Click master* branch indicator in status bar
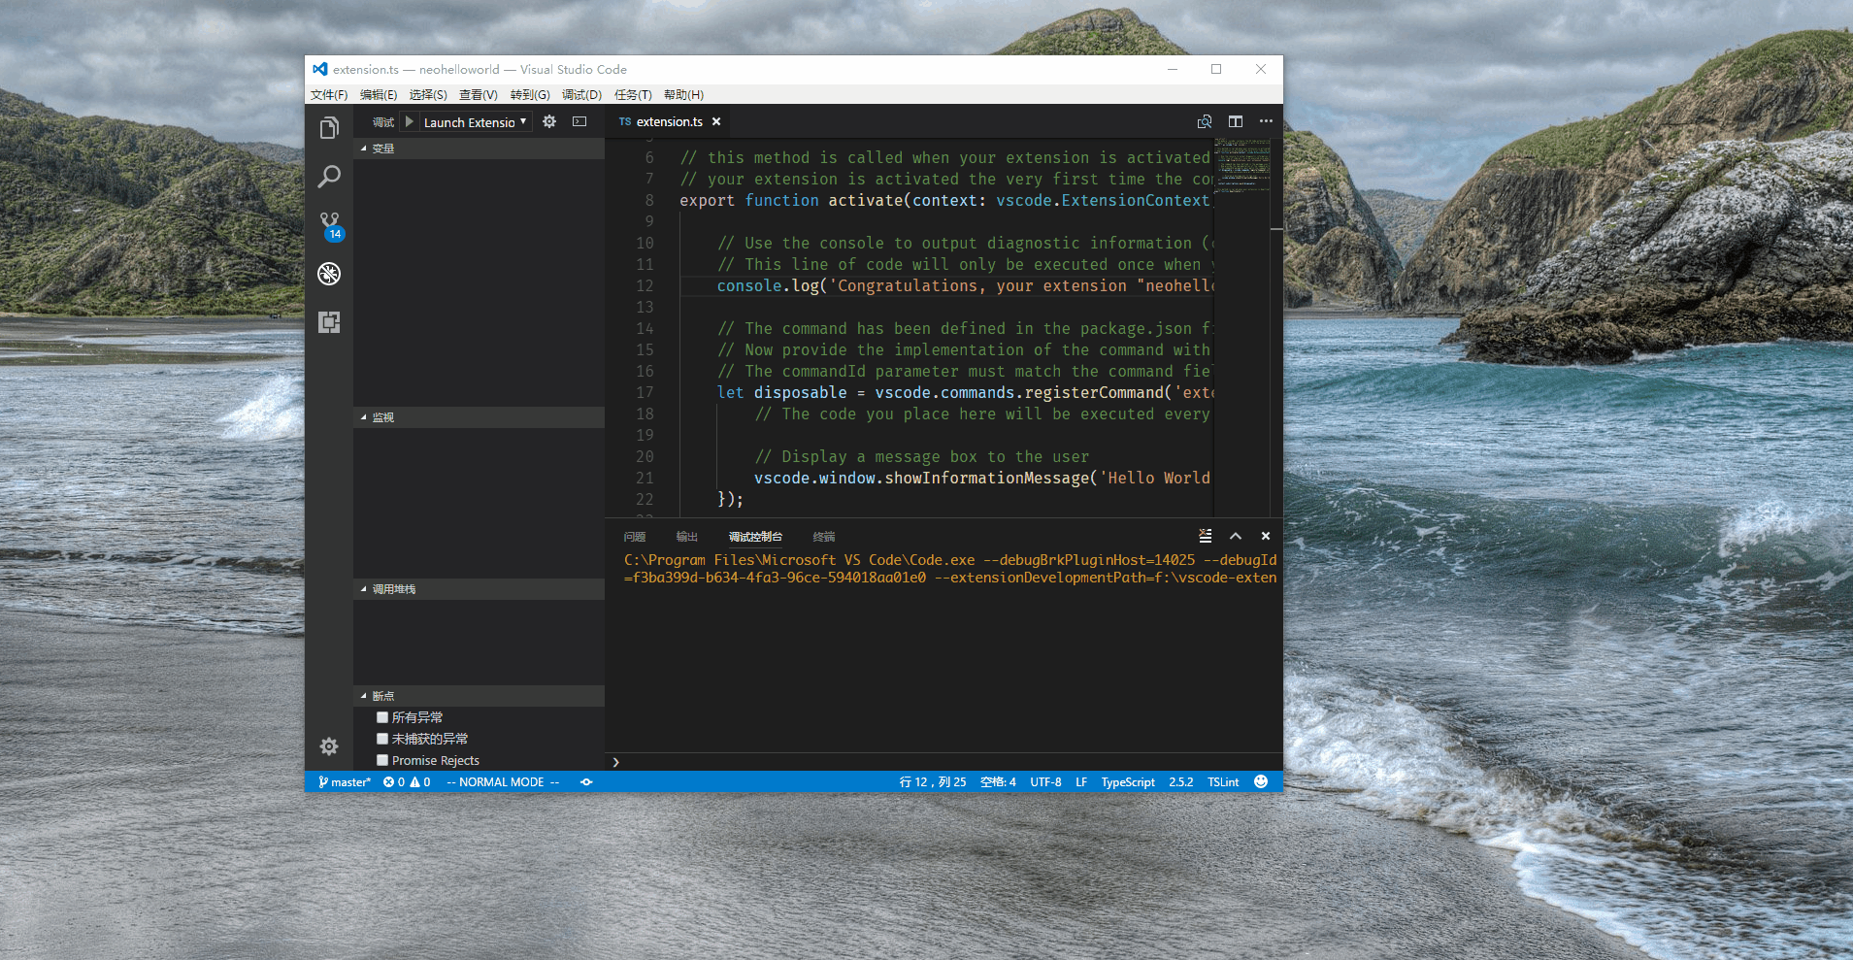1853x960 pixels. click(345, 781)
